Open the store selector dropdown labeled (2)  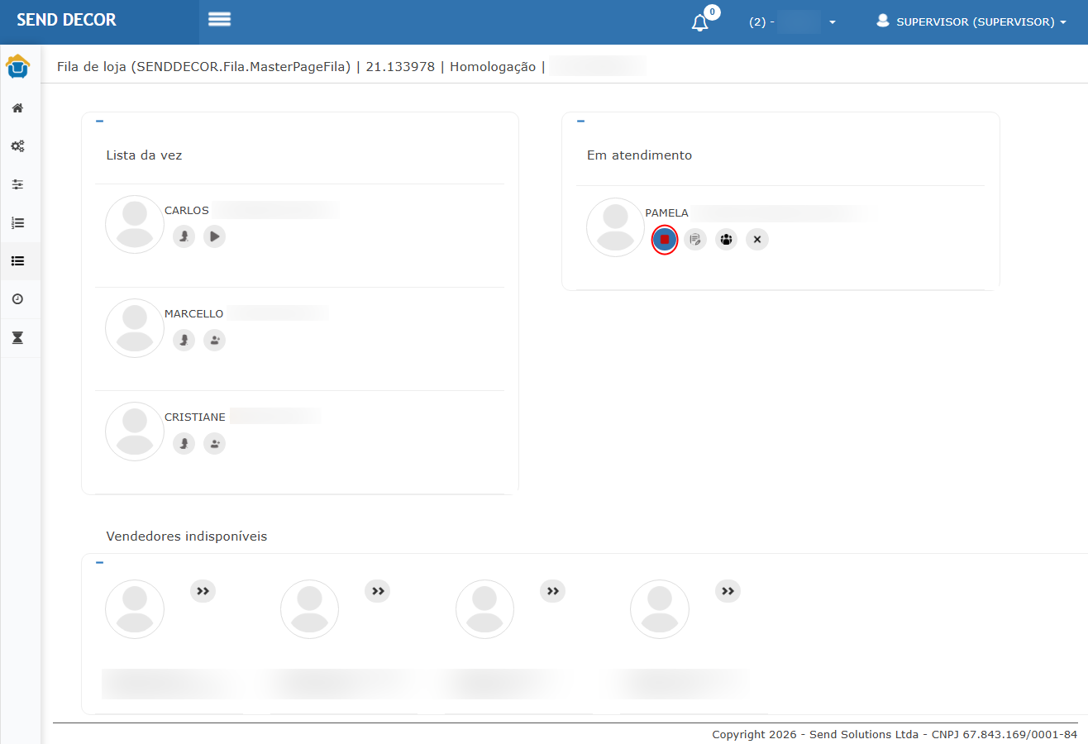click(x=792, y=22)
